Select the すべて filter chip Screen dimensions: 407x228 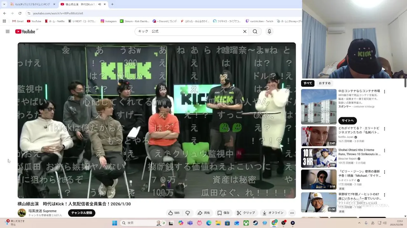tap(308, 83)
